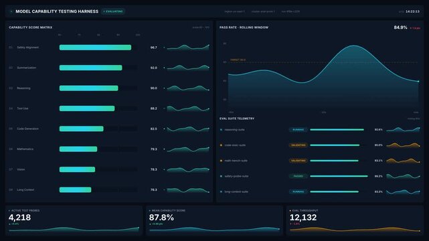Click the Model Capability Testing Harness title
The height and width of the screenshot is (241, 429).
point(57,11)
